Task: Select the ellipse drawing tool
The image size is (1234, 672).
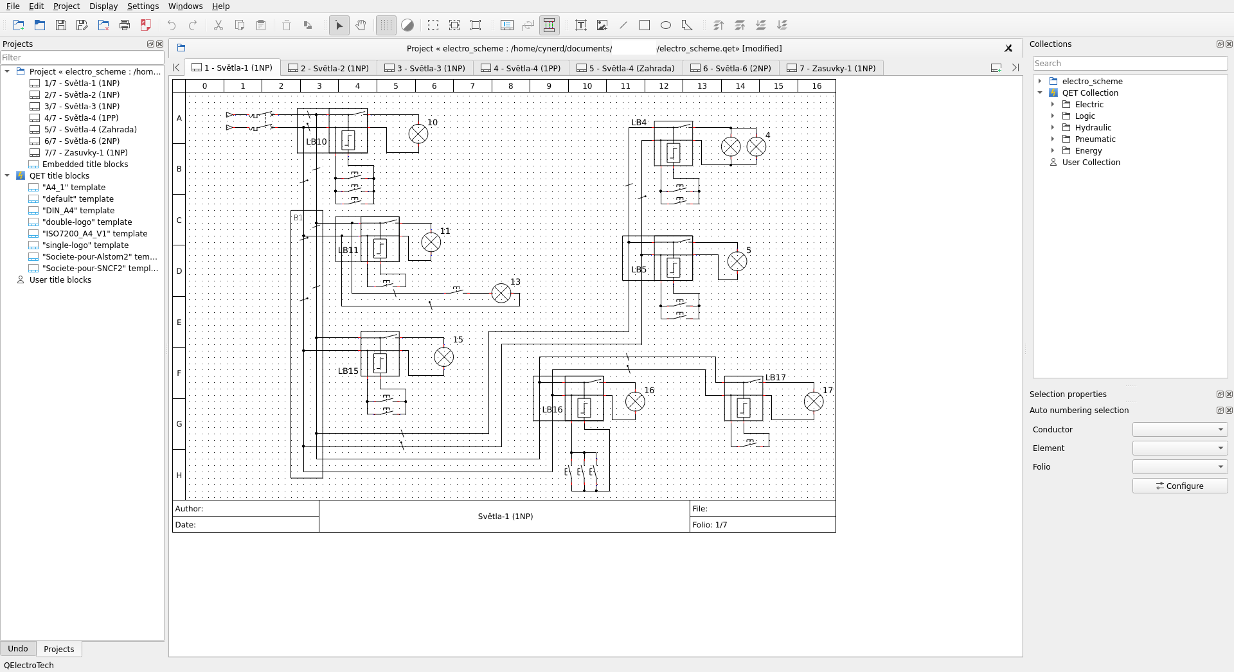Action: [666, 25]
